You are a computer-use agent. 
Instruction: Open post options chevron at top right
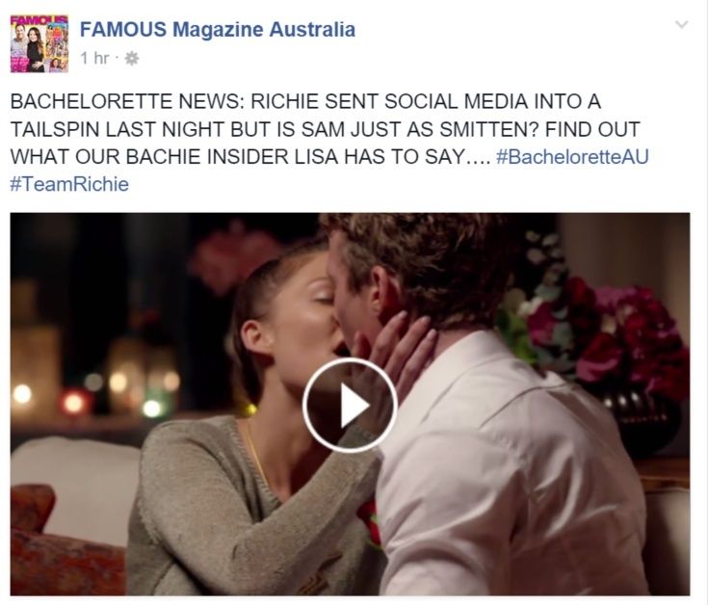pos(681,24)
